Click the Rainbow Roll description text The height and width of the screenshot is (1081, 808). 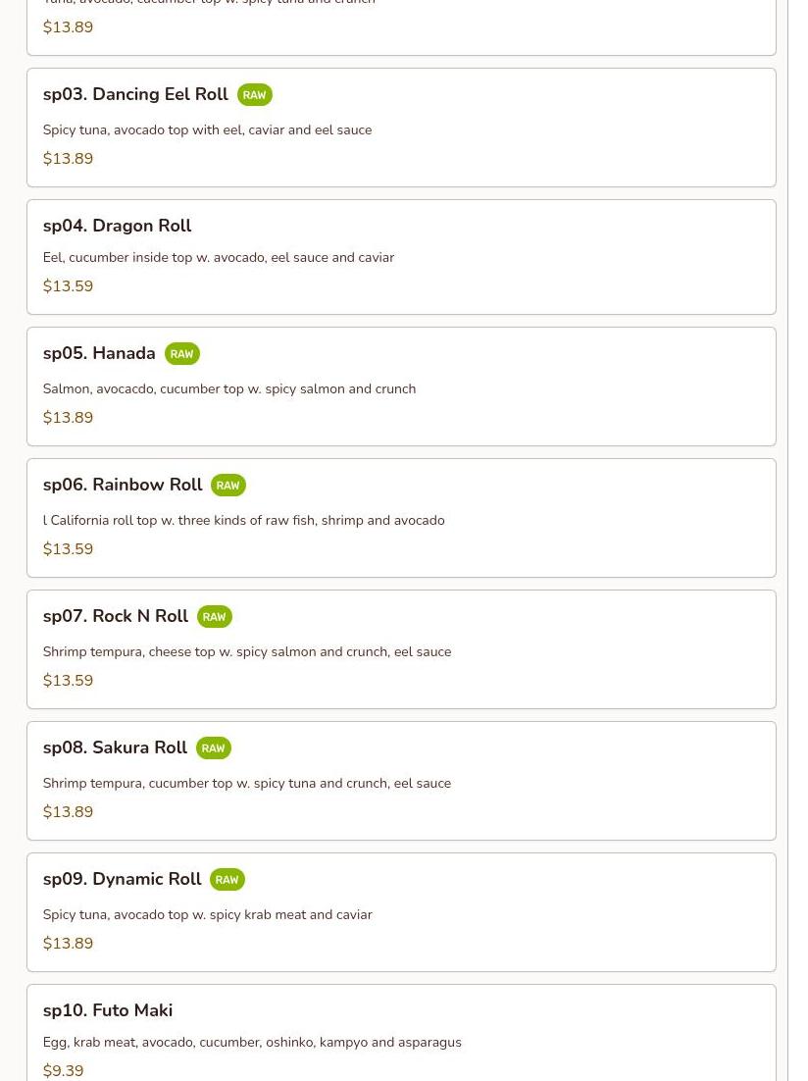(x=243, y=521)
